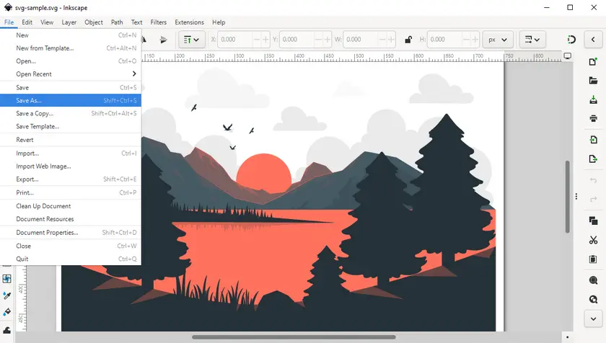Open the px units dropdown
Screen dimensions: 606x343
click(496, 39)
